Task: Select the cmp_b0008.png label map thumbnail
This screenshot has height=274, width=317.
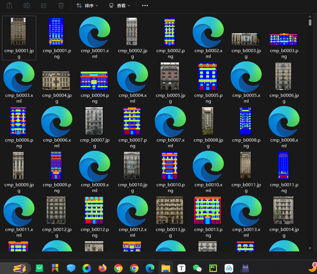Action: click(246, 121)
